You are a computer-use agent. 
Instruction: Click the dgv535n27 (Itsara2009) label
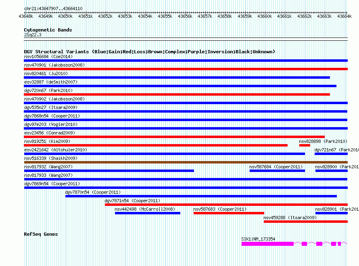[x=51, y=107]
